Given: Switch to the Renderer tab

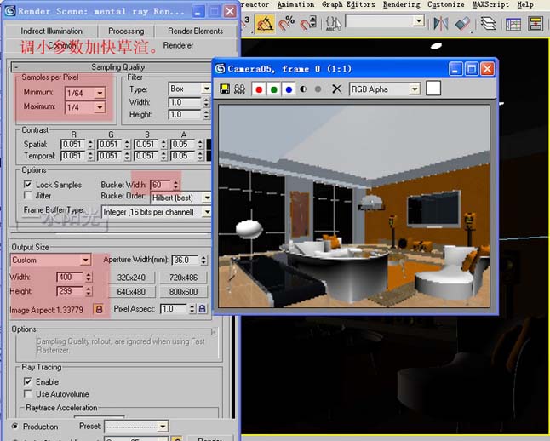Looking at the screenshot, I should pos(178,45).
